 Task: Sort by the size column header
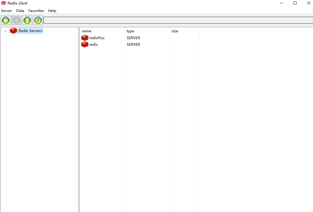(185, 31)
